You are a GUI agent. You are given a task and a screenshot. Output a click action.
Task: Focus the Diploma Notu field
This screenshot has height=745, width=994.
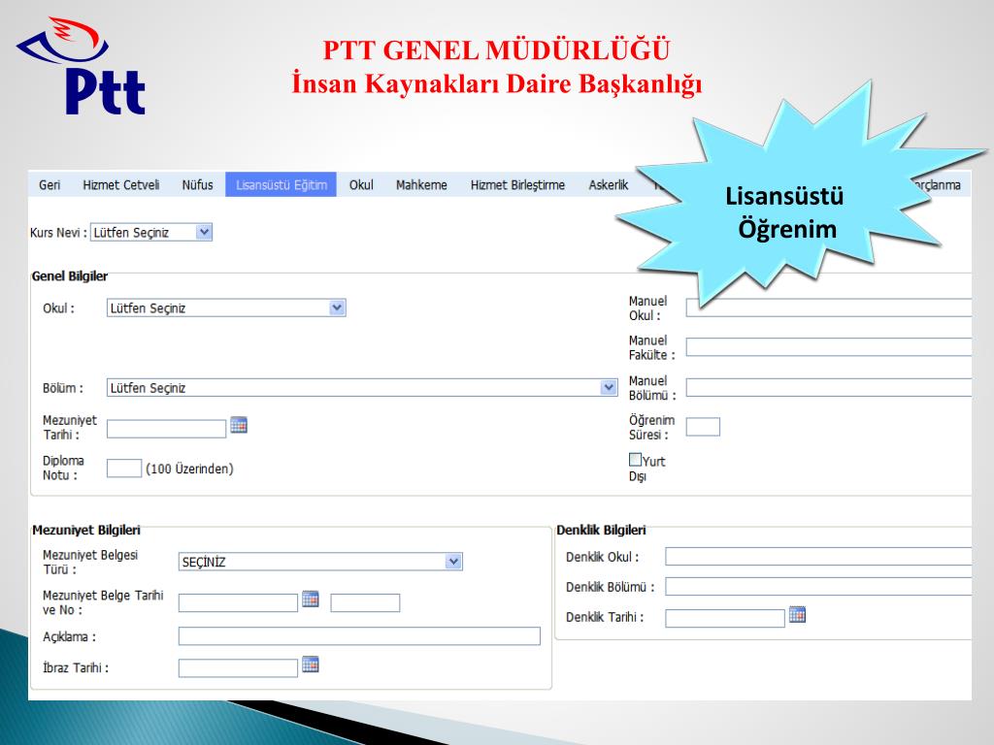tap(124, 469)
